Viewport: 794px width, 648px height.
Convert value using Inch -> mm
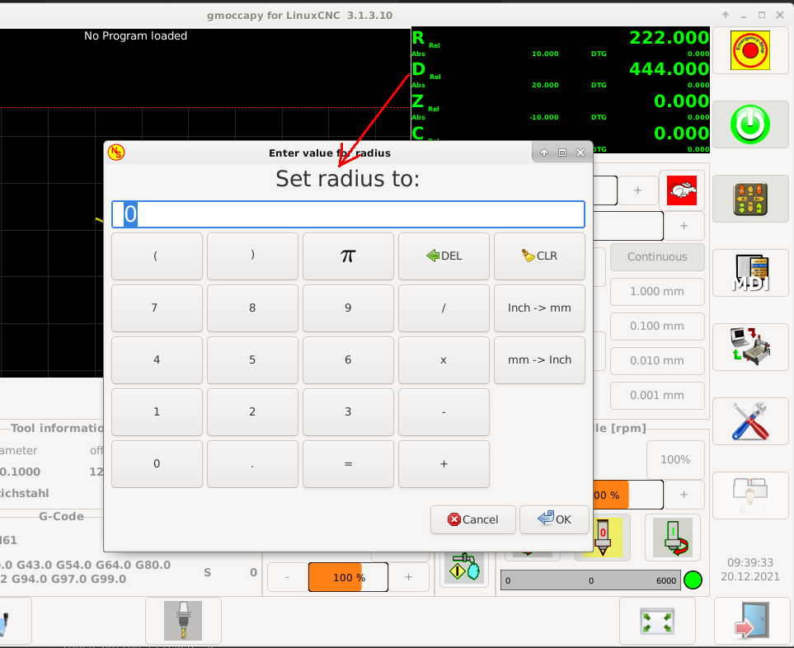pyautogui.click(x=539, y=308)
